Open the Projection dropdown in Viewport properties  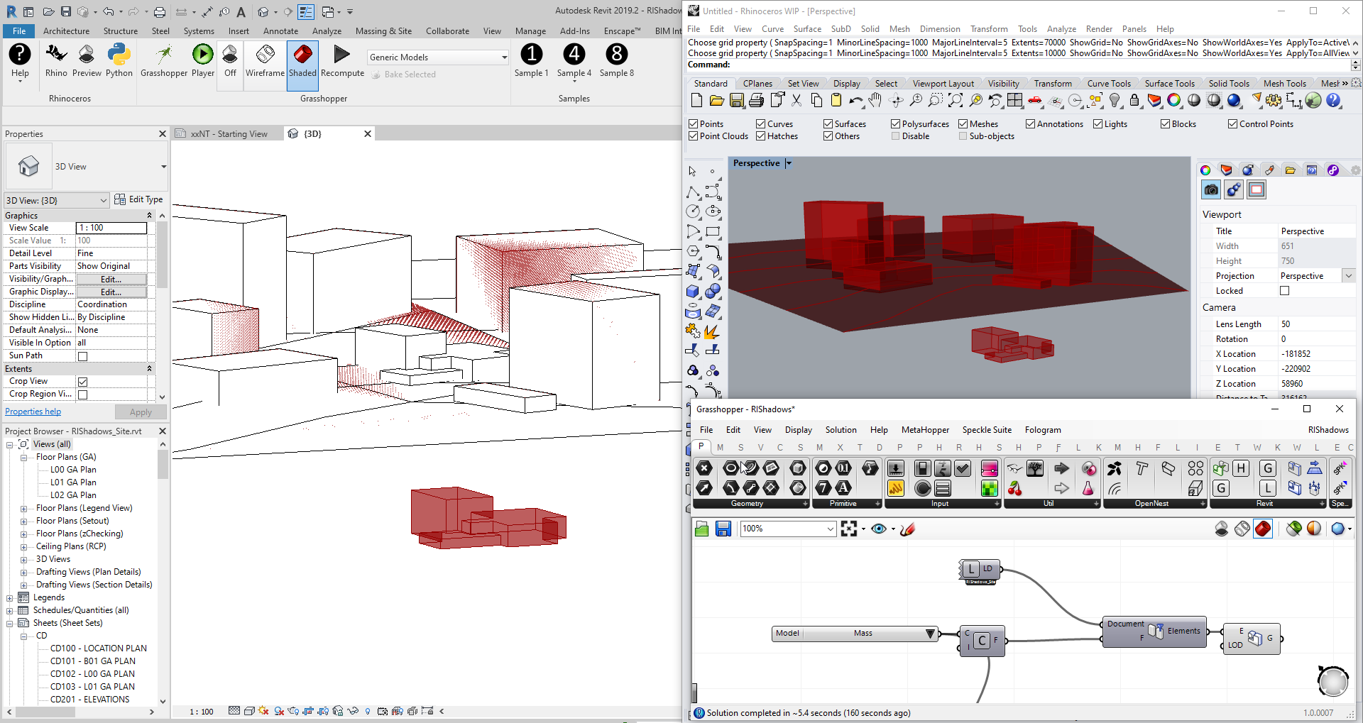(x=1348, y=276)
